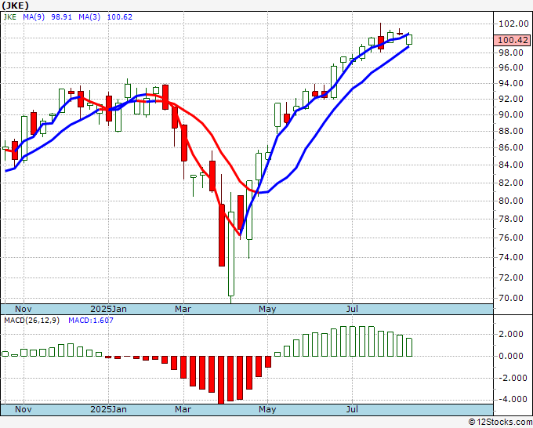Click May on the MACD time axis
The height and width of the screenshot is (428, 533).
[x=267, y=409]
